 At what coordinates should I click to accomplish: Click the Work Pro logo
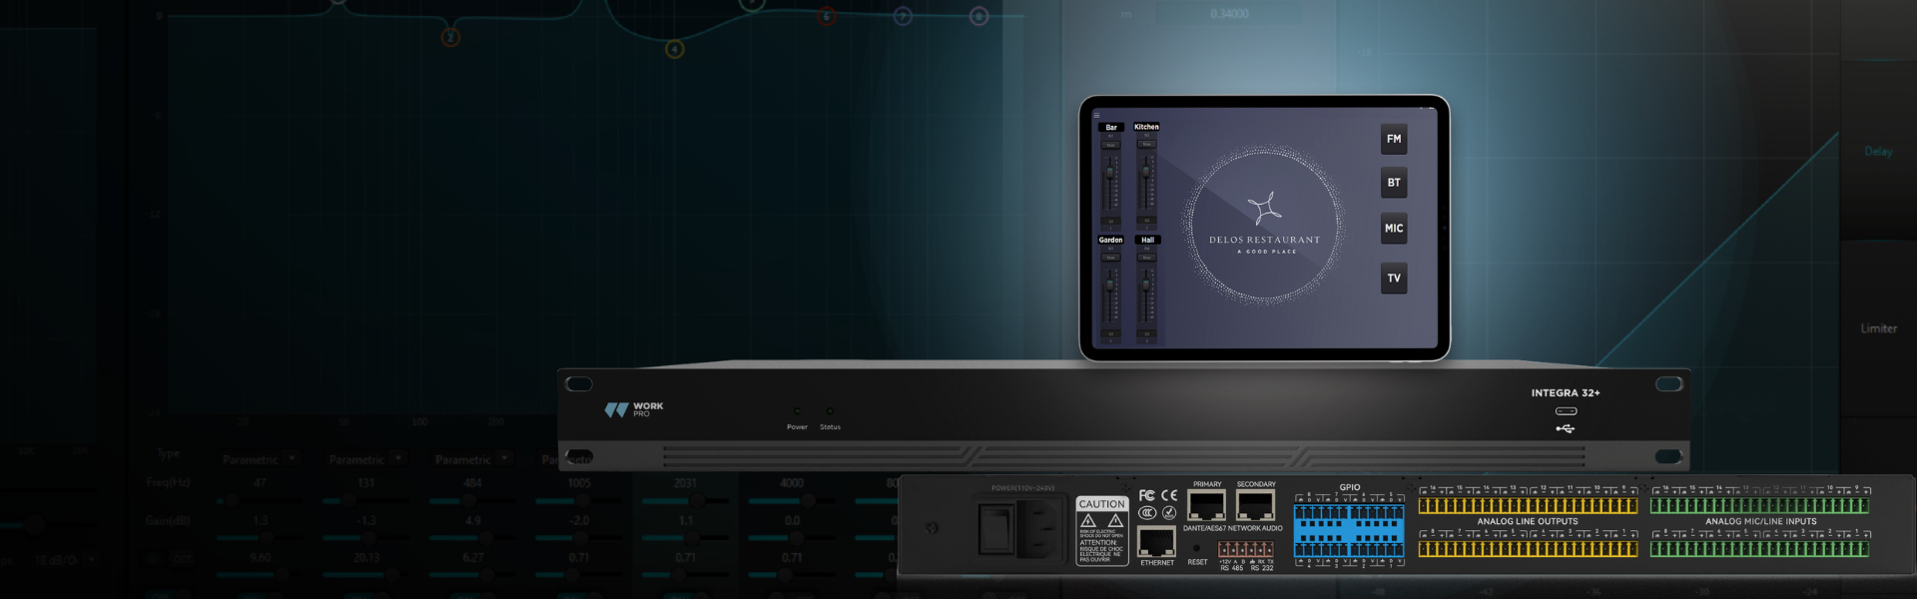click(634, 410)
